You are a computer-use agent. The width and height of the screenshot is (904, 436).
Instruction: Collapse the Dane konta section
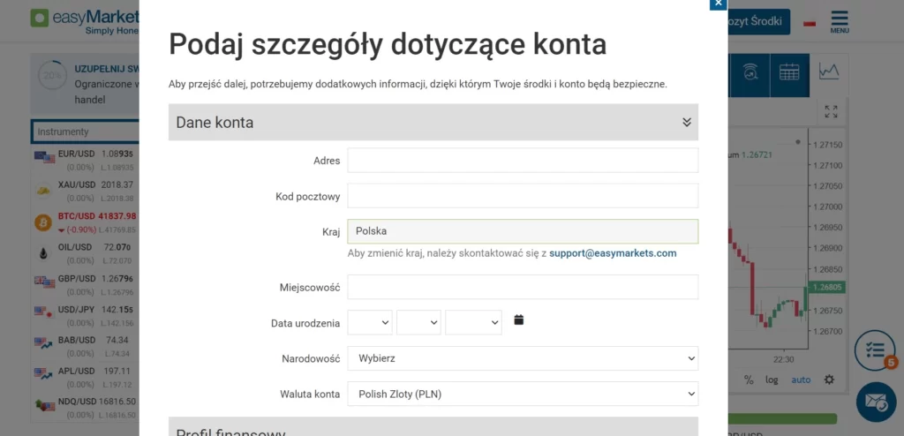pyautogui.click(x=687, y=123)
